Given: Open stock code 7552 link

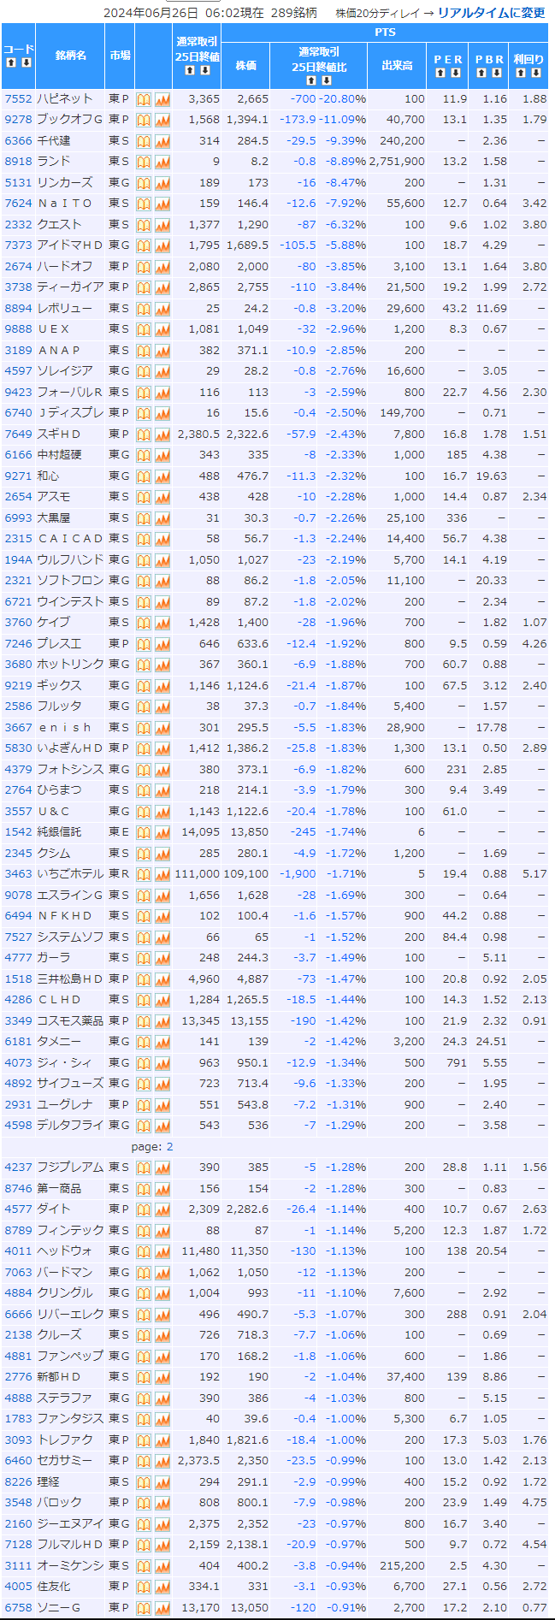Looking at the screenshot, I should click(x=18, y=99).
